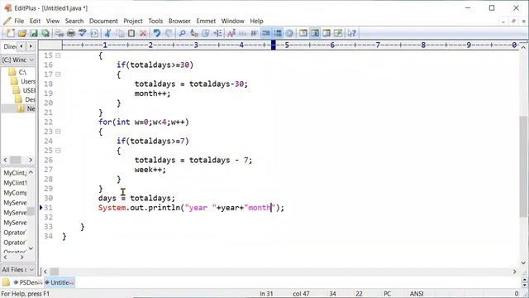529x298 pixels.
Task: Click the Replace icon in toolbar
Action: pos(194,33)
